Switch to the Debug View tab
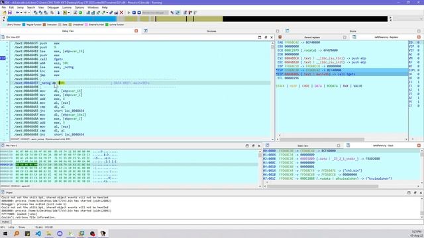Image resolution: width=424 pixels, height=238 pixels. point(68,31)
